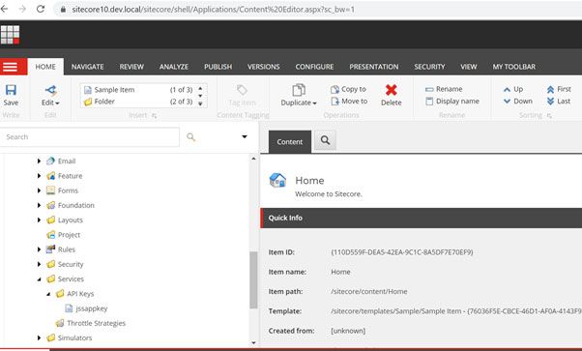Expand the Feature tree node
This screenshot has height=351, width=582.
click(39, 176)
